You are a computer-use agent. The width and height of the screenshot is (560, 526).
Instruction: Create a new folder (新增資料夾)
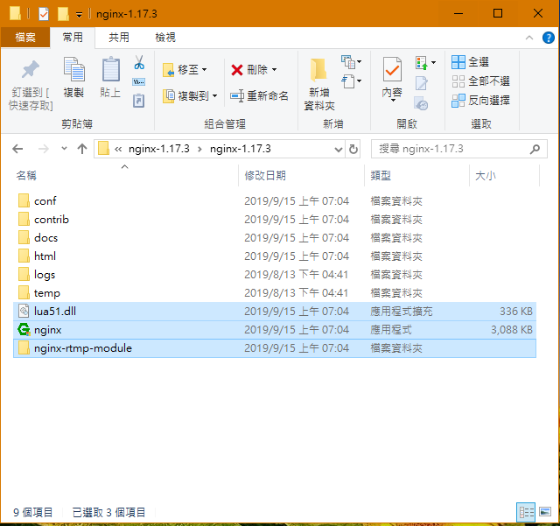tap(318, 84)
